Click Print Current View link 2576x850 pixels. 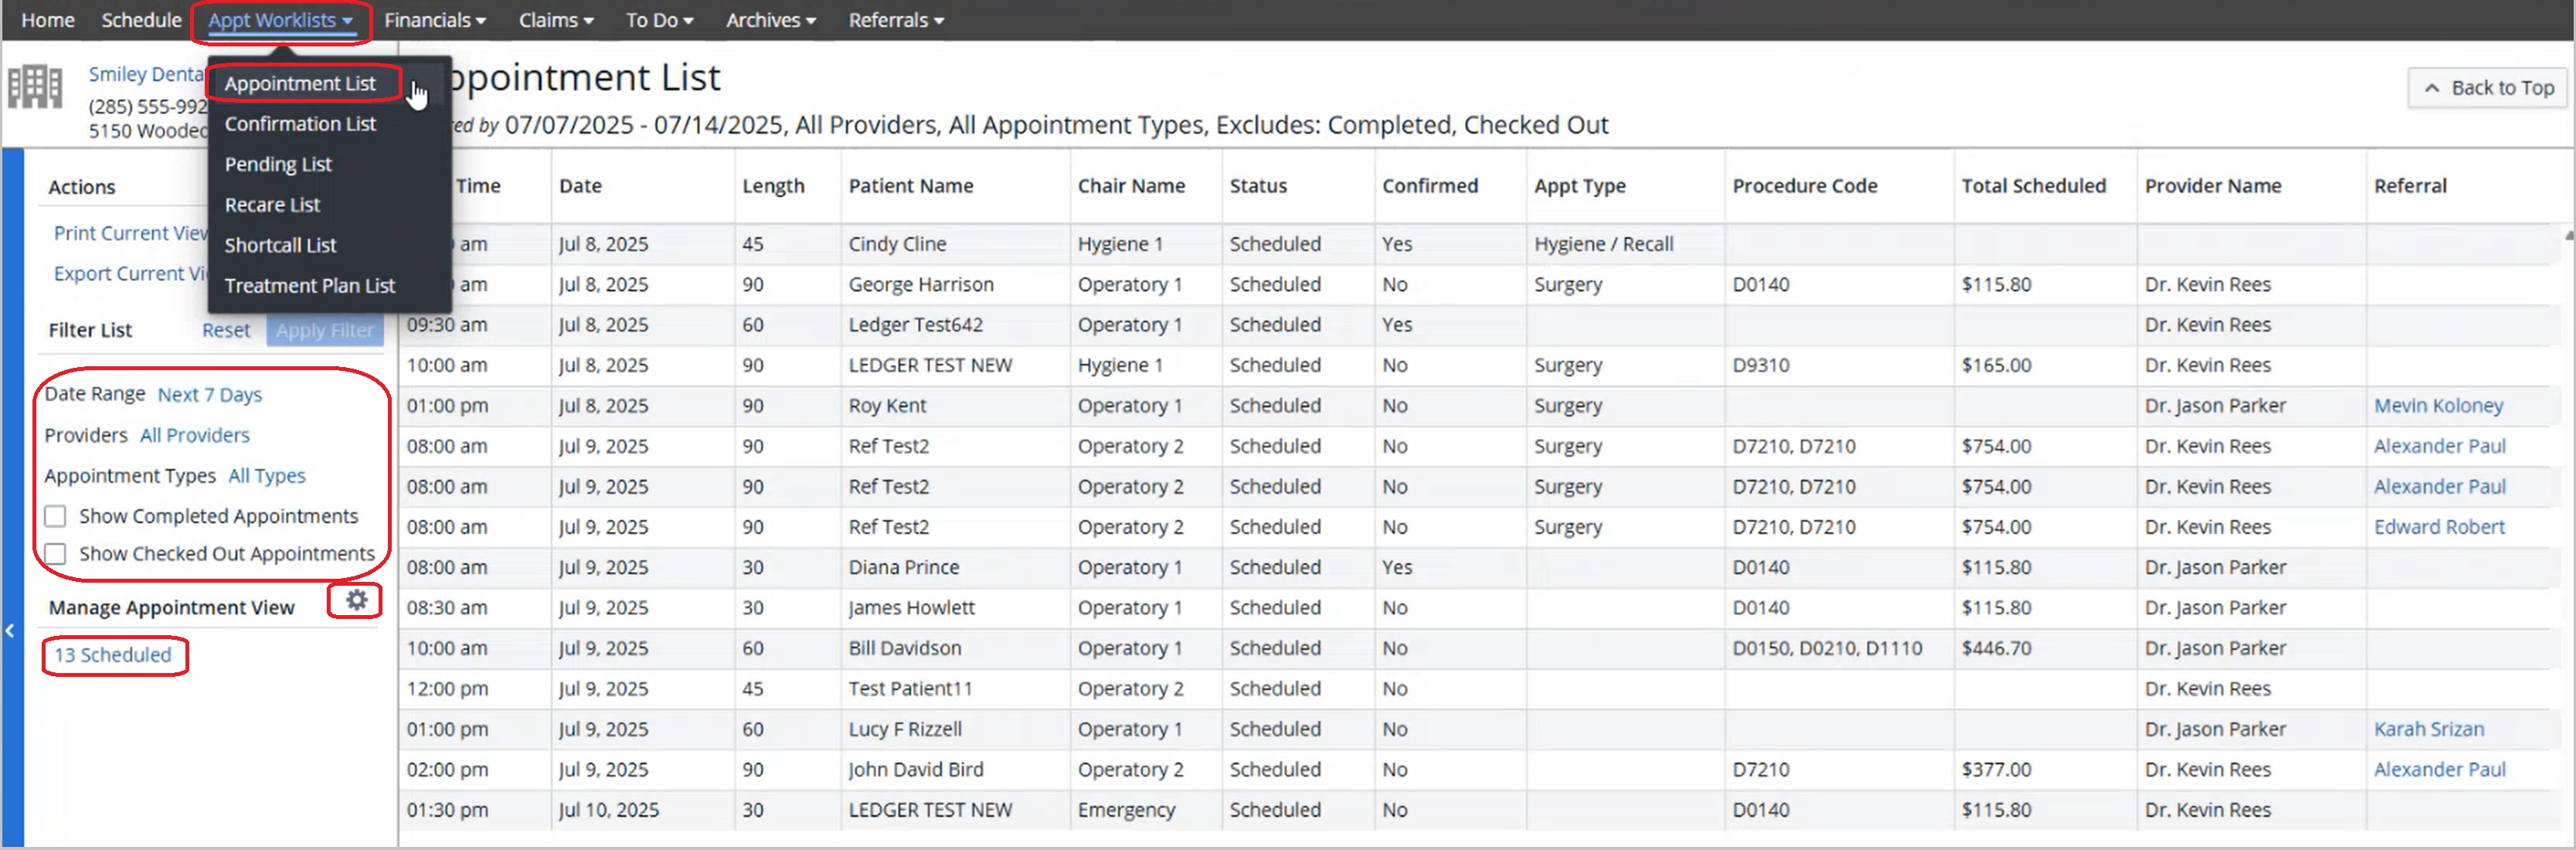(131, 233)
